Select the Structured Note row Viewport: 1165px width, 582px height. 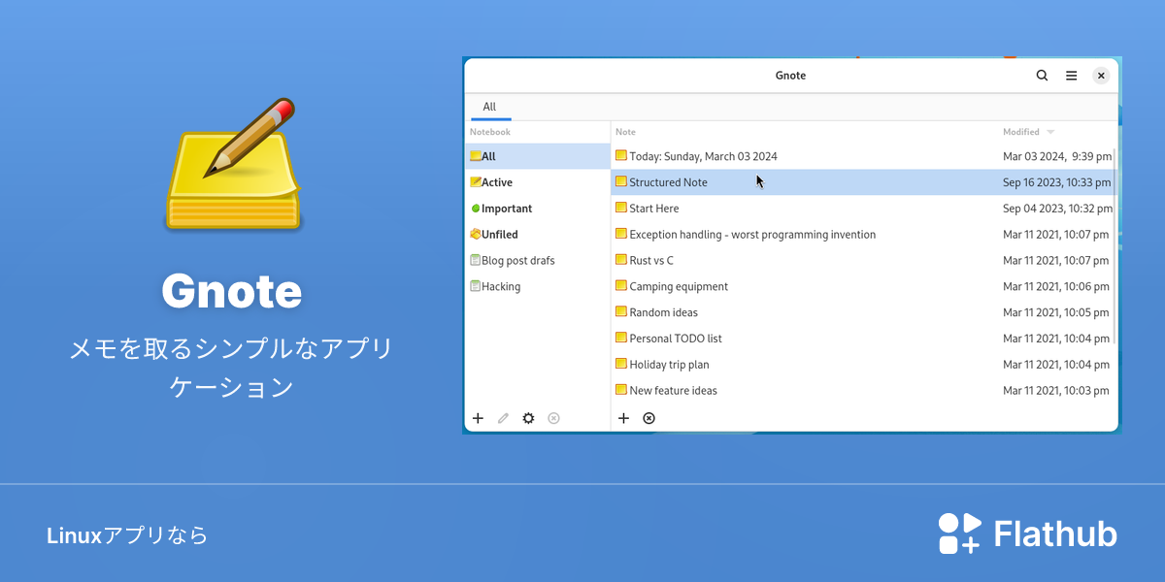point(863,182)
